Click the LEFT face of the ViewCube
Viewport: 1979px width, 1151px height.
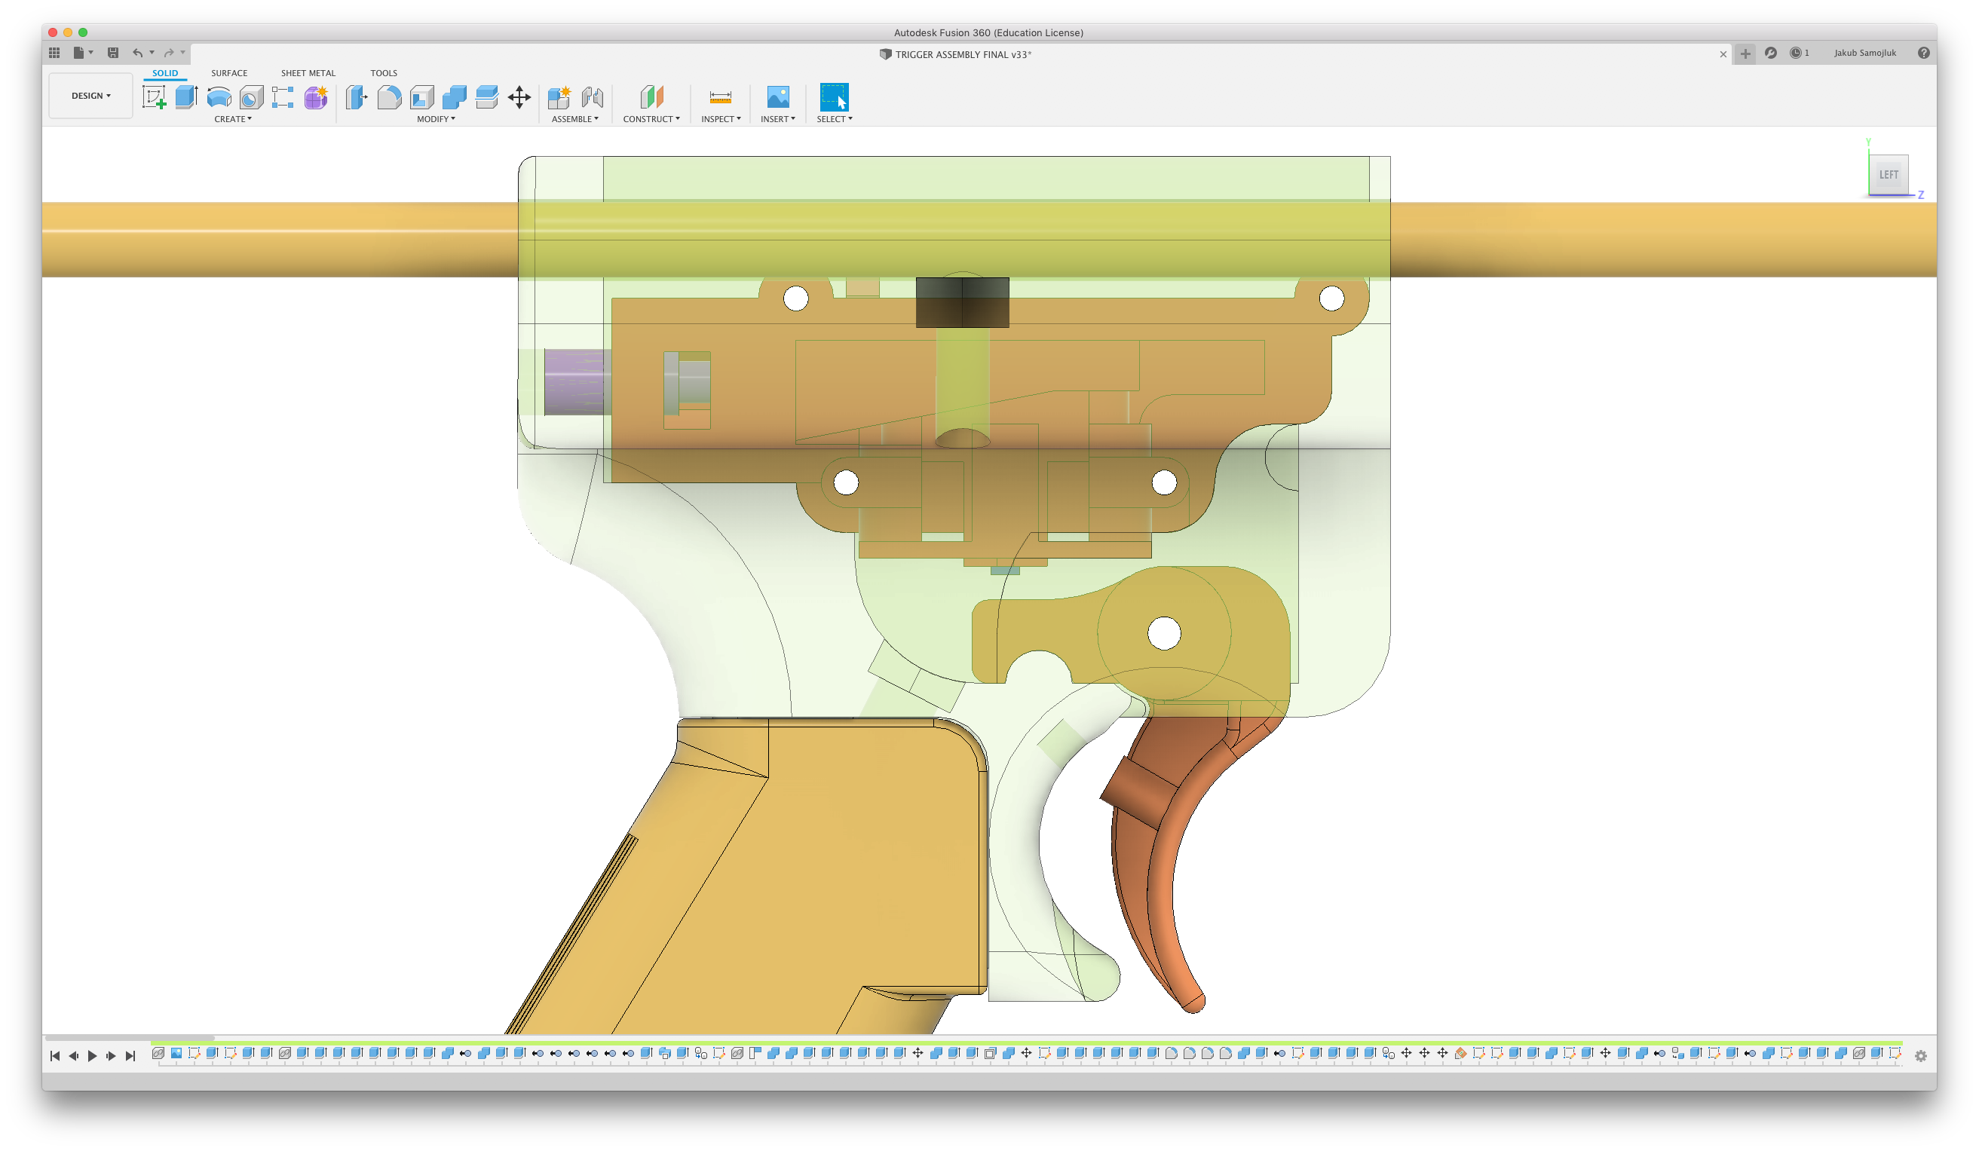[x=1888, y=175]
